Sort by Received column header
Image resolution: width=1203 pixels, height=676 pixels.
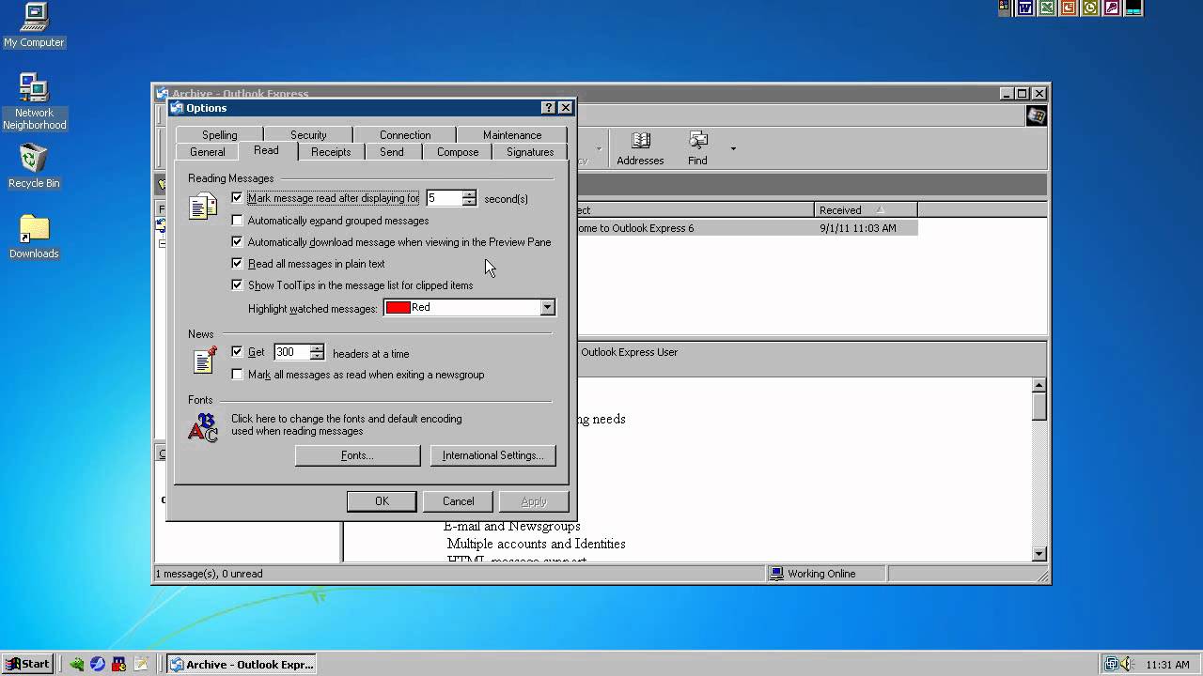click(x=866, y=210)
